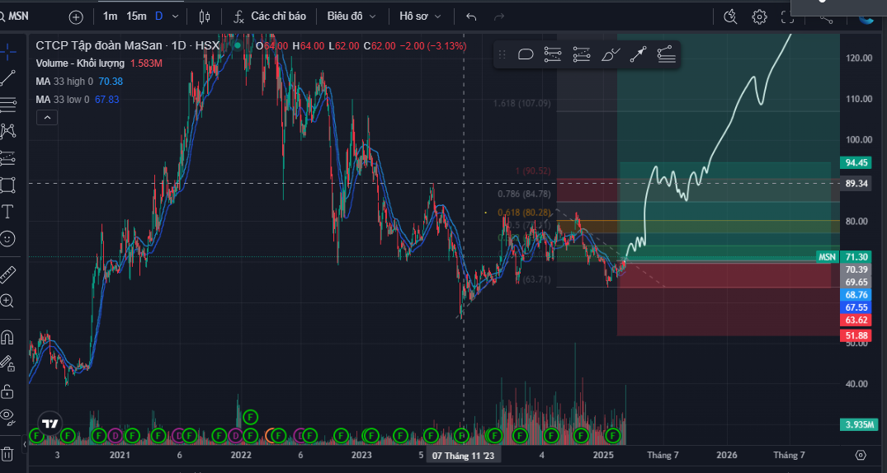
Task: Select the ruler measure tool
Action: 8,274
